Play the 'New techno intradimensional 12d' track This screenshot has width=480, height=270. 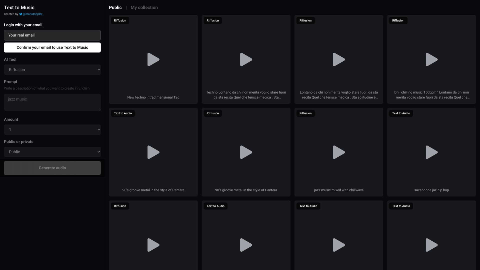coord(153,59)
